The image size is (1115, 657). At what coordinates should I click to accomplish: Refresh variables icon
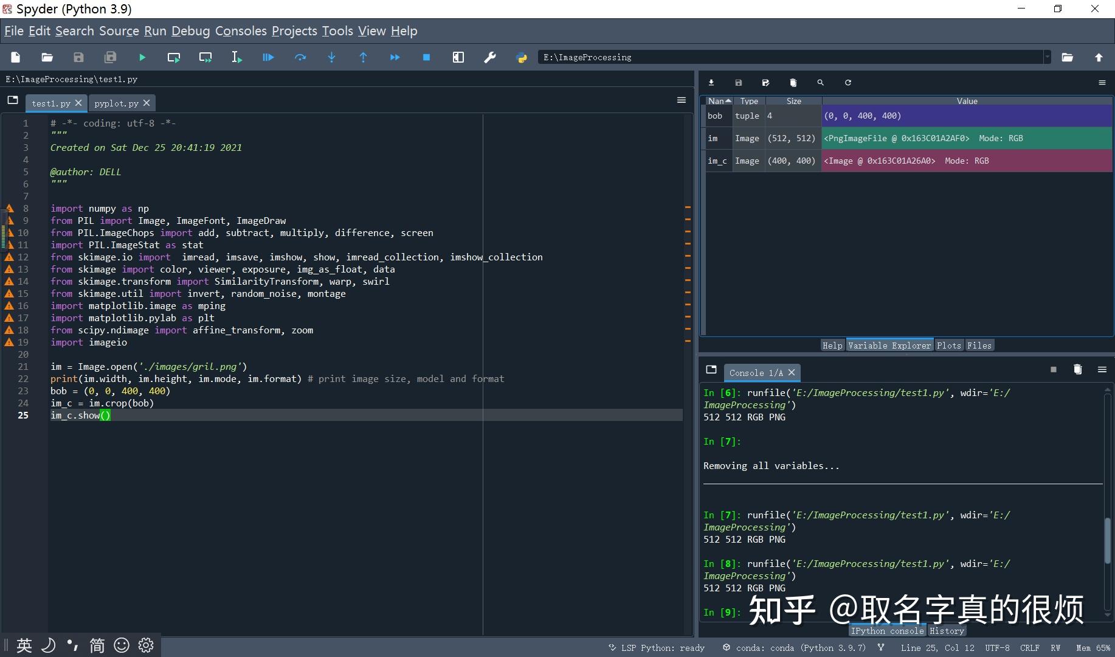pos(847,83)
